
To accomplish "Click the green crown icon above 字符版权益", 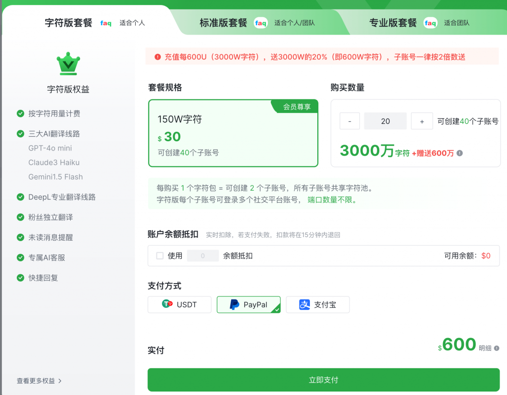I will pyautogui.click(x=68, y=63).
